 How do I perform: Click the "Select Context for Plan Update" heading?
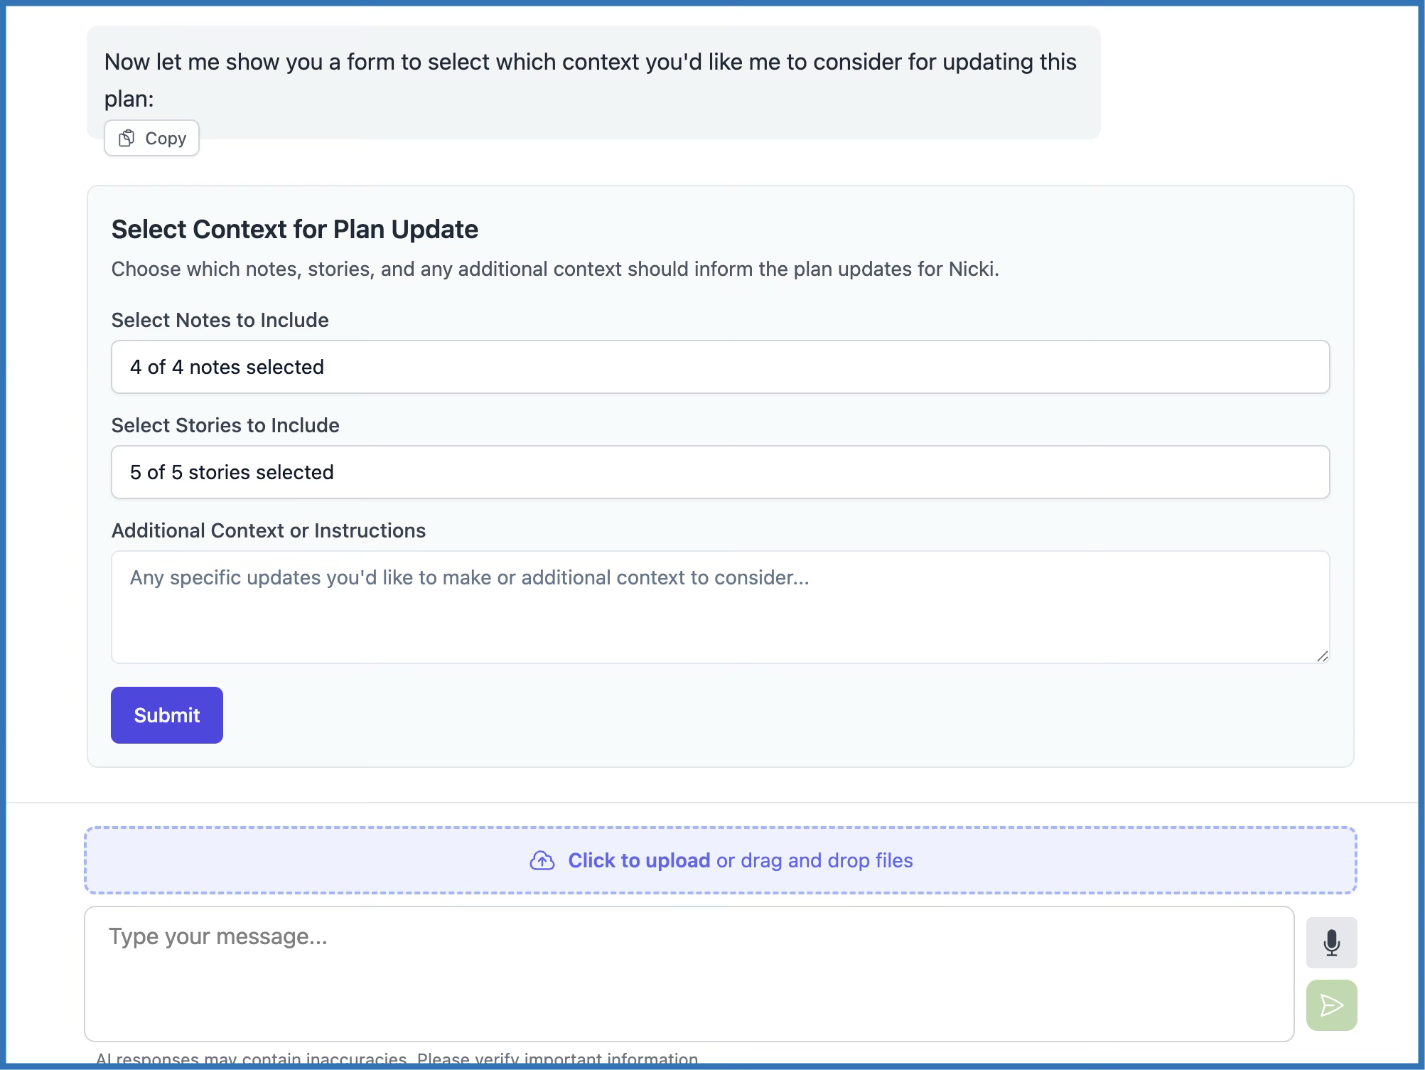[x=295, y=230]
